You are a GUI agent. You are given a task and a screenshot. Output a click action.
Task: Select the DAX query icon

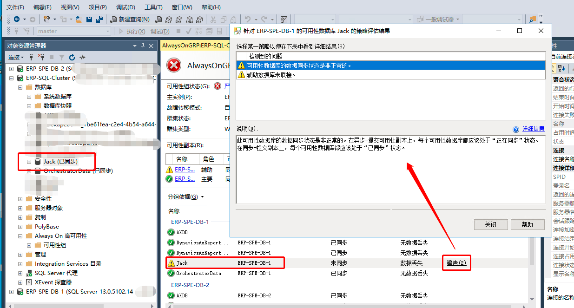[x=199, y=20]
